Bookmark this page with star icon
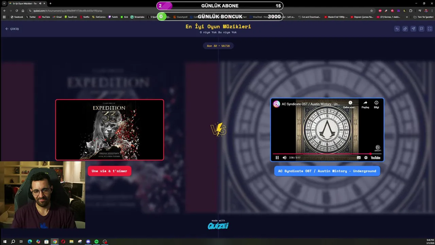The image size is (435, 245). 371,11
